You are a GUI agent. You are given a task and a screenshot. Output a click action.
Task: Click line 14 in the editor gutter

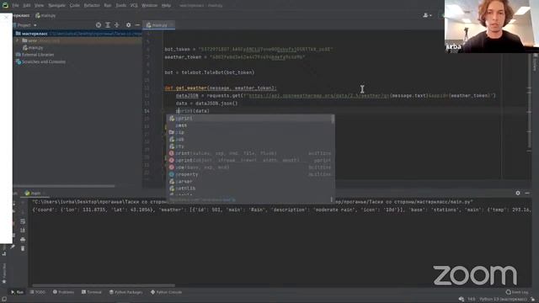pyautogui.click(x=147, y=111)
